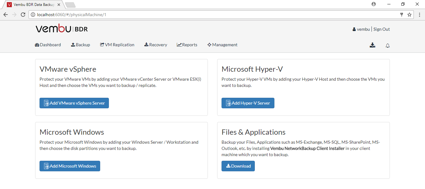Click the Vembu BDR logo
This screenshot has width=425, height=189.
(62, 29)
